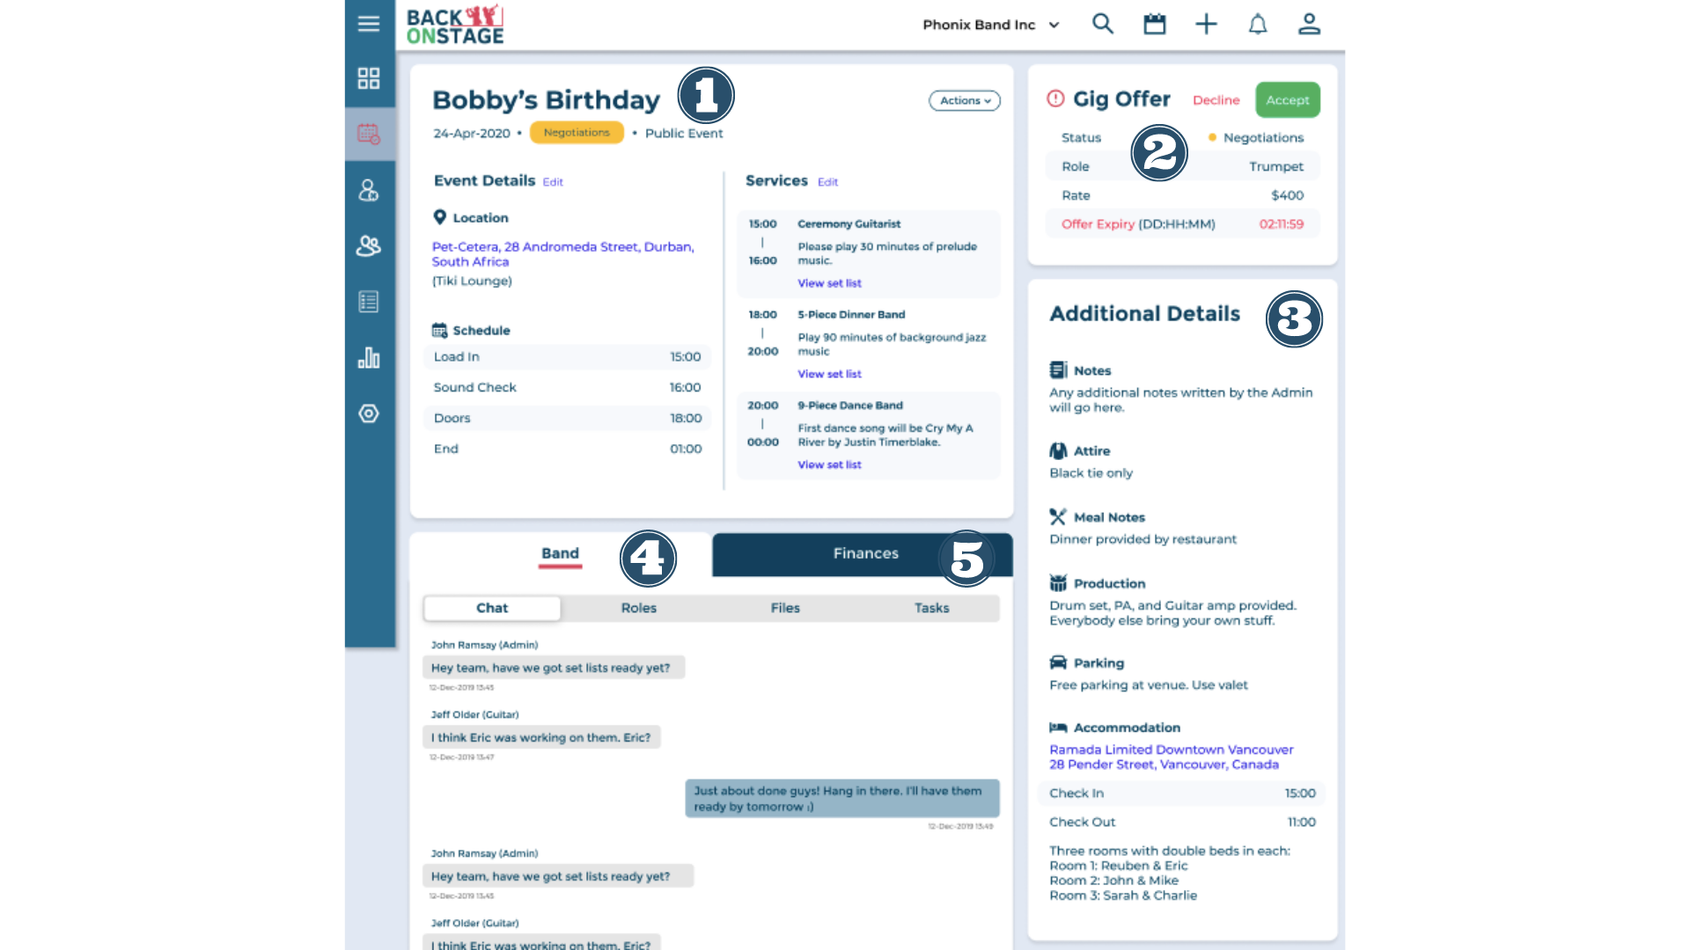This screenshot has width=1690, height=950.
Task: Click the settings gear icon in sidebar
Action: (x=369, y=413)
